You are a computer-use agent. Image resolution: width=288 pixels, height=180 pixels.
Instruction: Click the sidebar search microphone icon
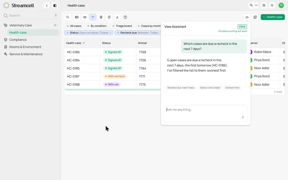(x=56, y=15)
